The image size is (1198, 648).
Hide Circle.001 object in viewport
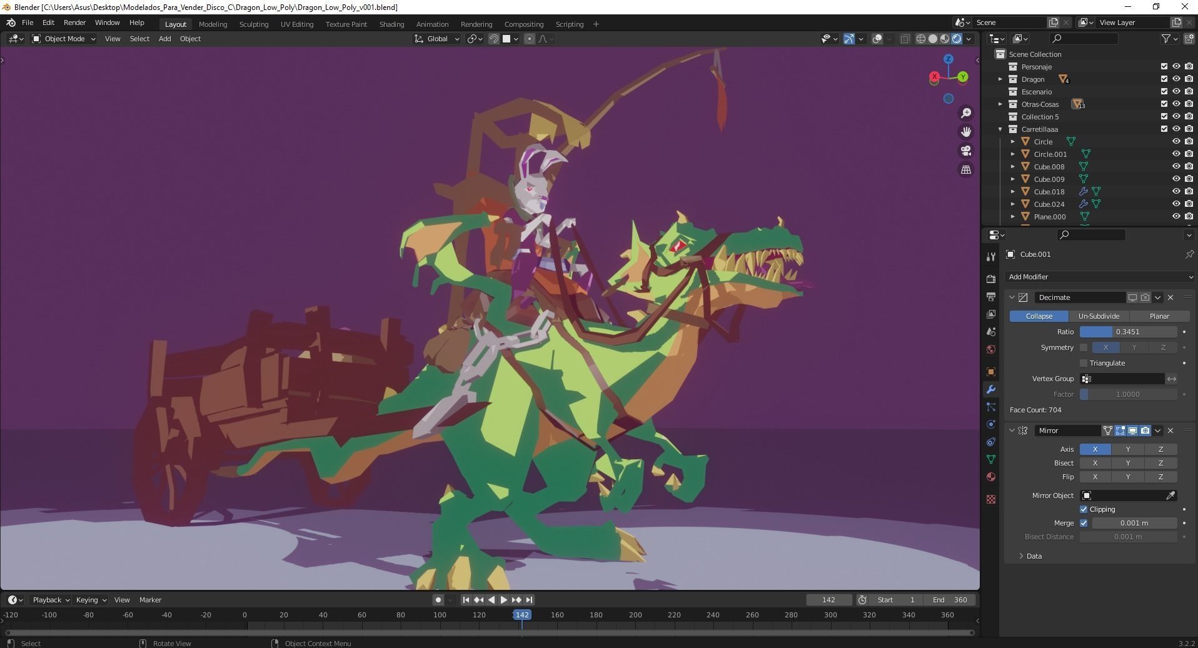tap(1176, 154)
